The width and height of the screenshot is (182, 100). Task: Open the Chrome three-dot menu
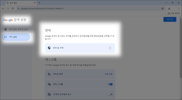pyautogui.click(x=179, y=9)
